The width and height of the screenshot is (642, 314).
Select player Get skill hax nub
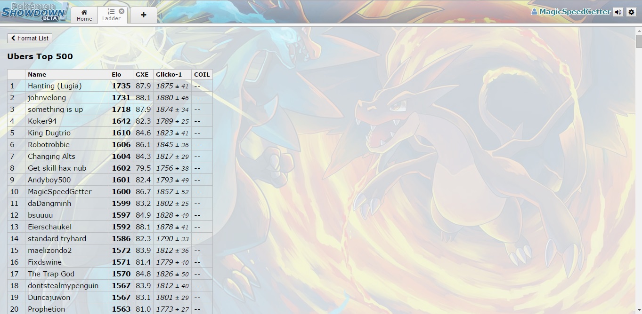(x=57, y=168)
